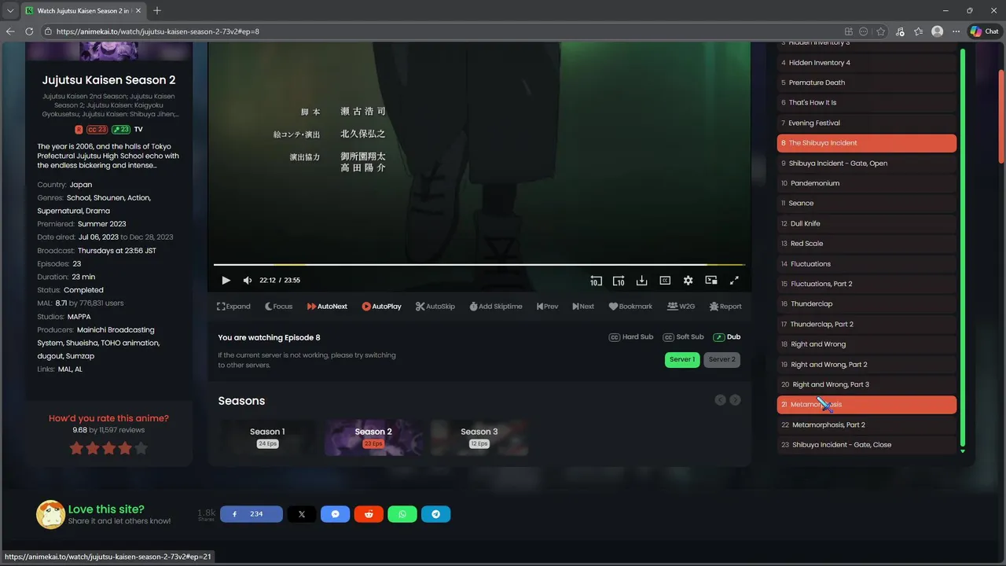Open new browser tab
The image size is (1006, 566).
coord(157,10)
